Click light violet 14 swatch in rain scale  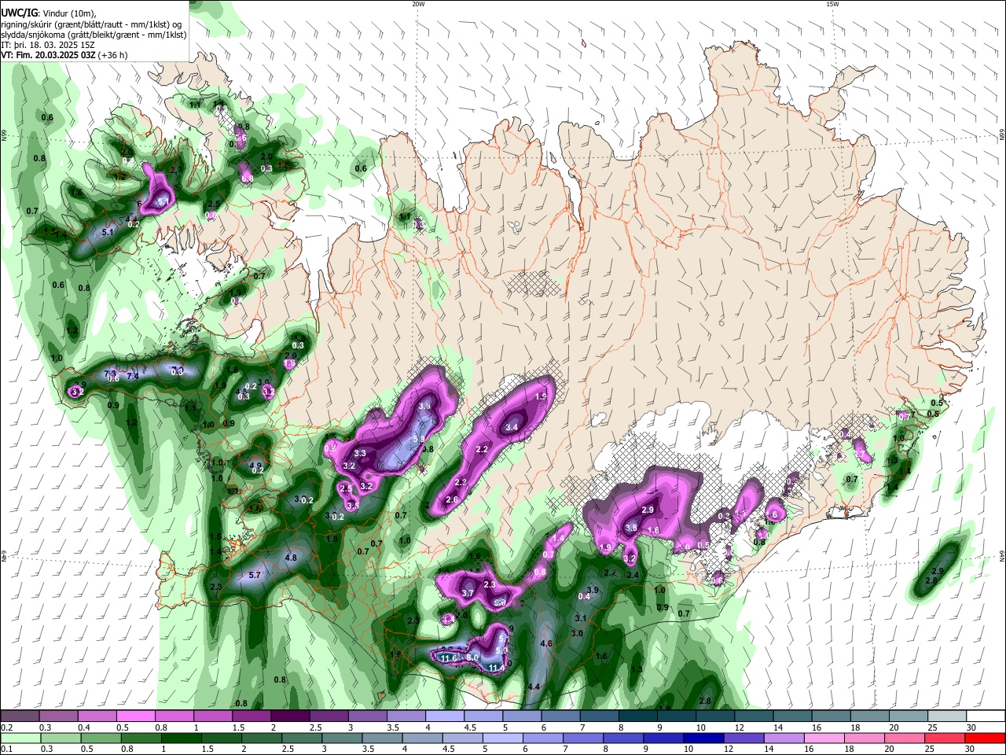coord(784,738)
